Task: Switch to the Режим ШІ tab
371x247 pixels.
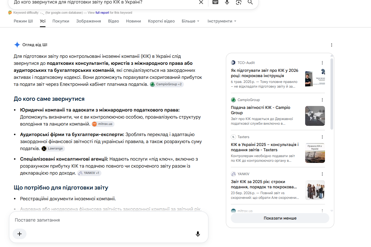Action: [23, 21]
